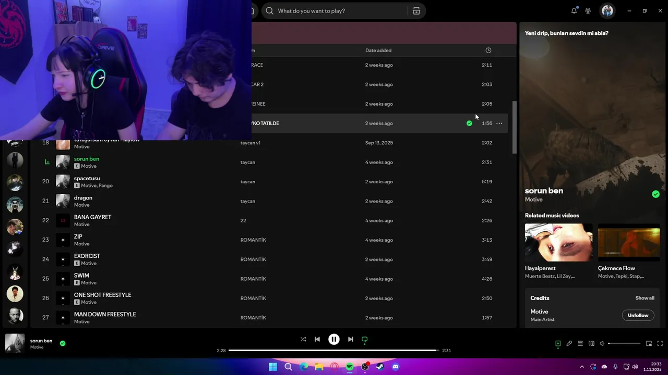668x375 pixels.
Task: Toggle the Now Playing view panel
Action: click(558, 343)
